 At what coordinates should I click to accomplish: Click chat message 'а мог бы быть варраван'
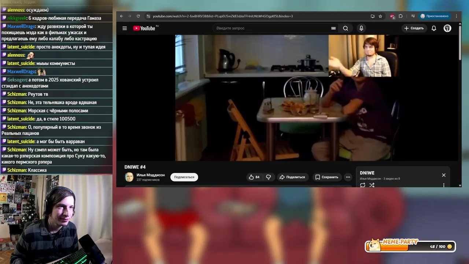click(x=60, y=142)
